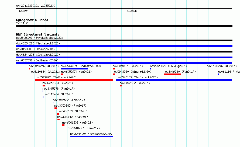The height and width of the screenshot is (147, 240).
Task: Open variant nsv5948920 (Almarri2020) label
Action: [x=132, y=72]
